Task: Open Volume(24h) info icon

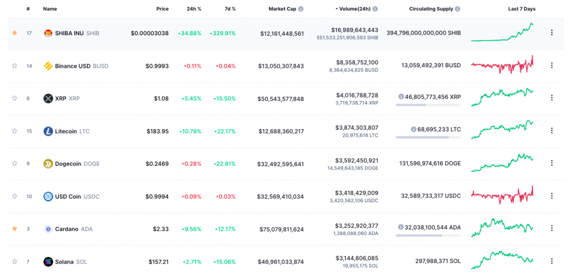Action: pos(375,9)
